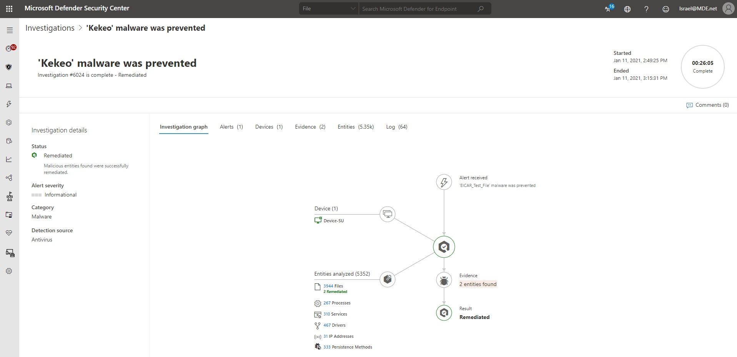Open the app launcher waffle icon

point(9,8)
